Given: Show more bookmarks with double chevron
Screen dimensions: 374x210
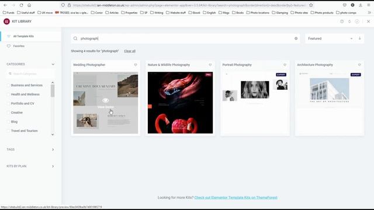Looking at the screenshot, I should (369, 13).
